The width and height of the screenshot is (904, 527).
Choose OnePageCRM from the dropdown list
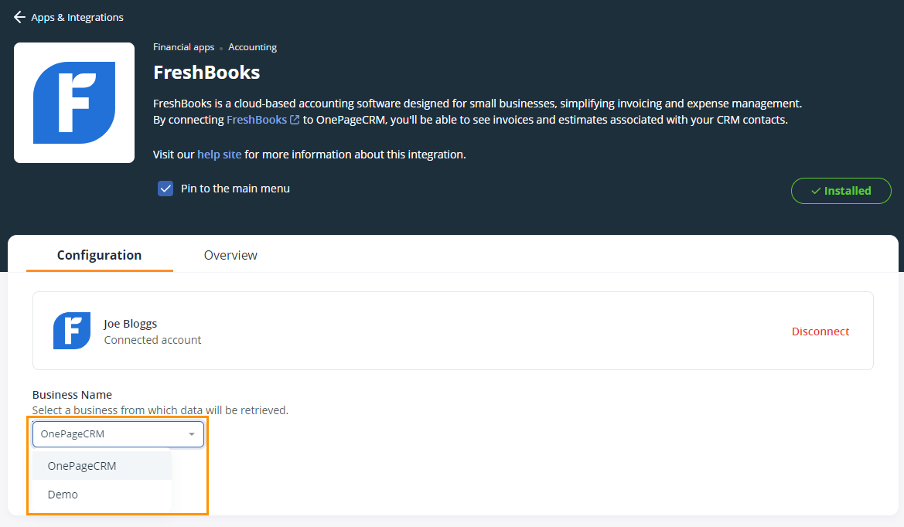click(x=102, y=466)
